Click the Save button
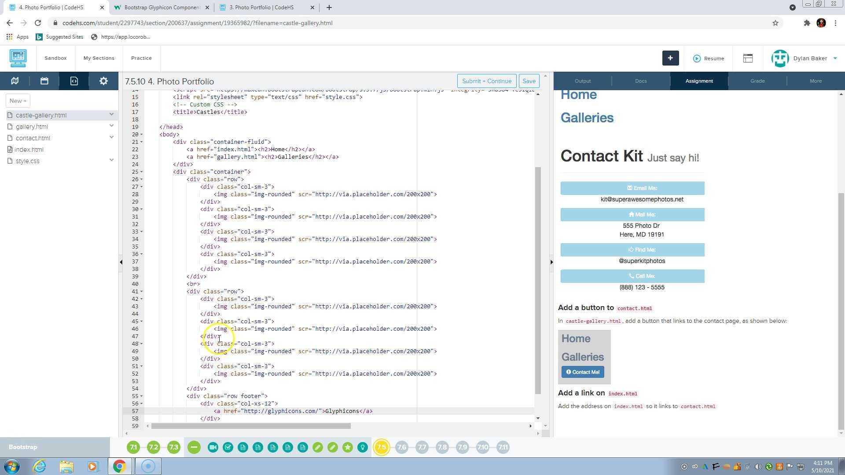The width and height of the screenshot is (845, 475). coord(529,81)
